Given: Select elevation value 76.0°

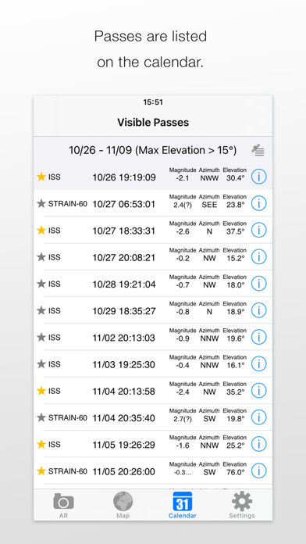Looking at the screenshot, I should [235, 472].
